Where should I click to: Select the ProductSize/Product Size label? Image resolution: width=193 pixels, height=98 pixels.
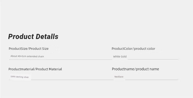coord(29,48)
